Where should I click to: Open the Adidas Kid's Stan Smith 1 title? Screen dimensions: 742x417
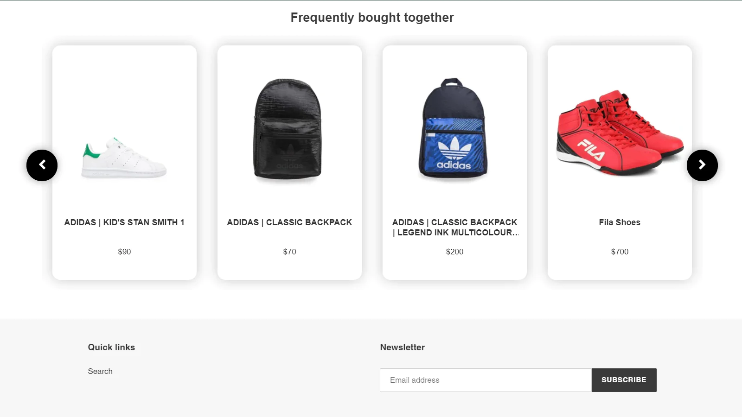(x=124, y=222)
